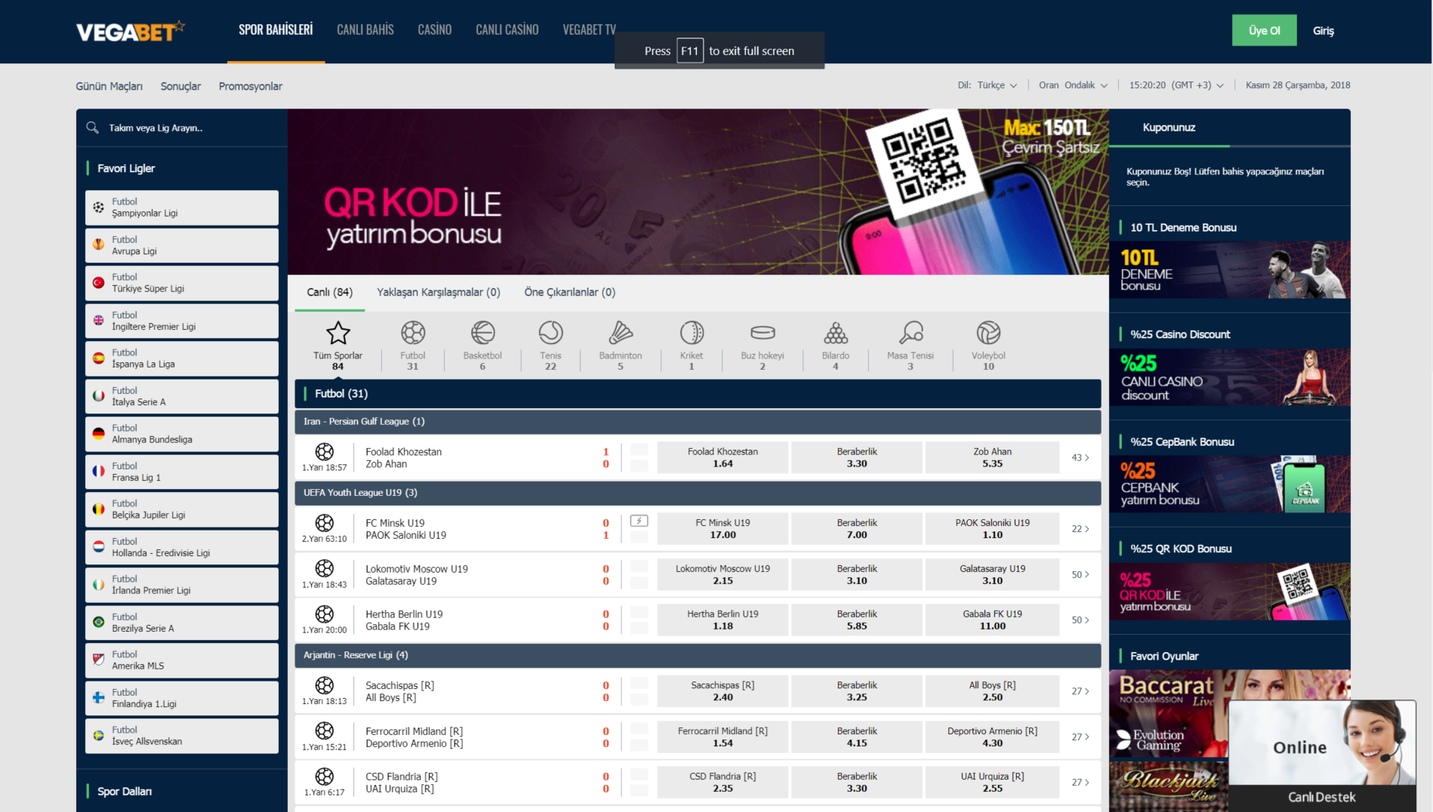Click Brezilya flag icon in league list

pos(99,623)
